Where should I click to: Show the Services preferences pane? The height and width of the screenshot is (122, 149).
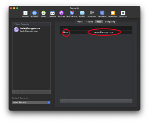[x=61, y=14]
